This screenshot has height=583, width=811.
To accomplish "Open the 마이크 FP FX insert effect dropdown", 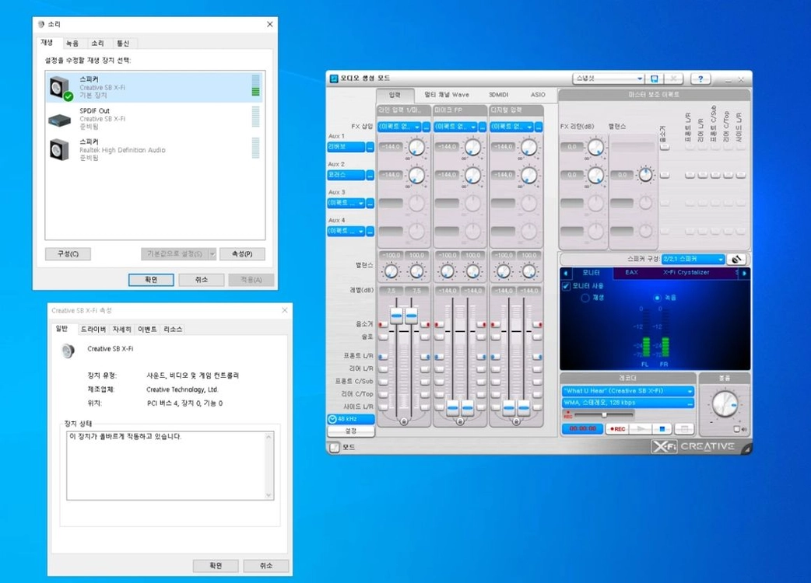I will pos(455,127).
